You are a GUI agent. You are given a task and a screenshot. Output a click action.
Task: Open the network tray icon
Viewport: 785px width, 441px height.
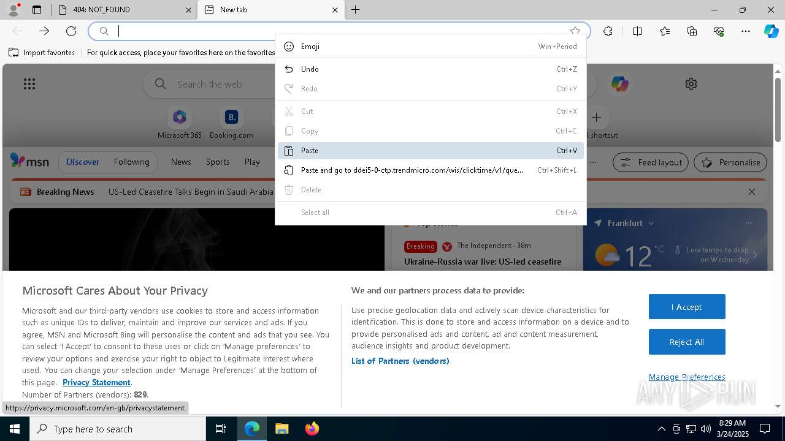coord(691,429)
